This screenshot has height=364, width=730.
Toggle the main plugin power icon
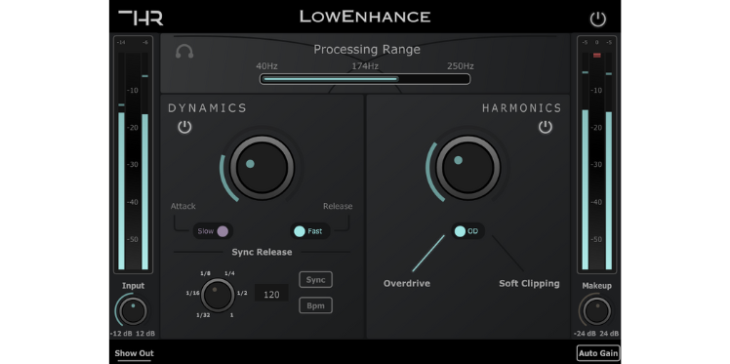(x=598, y=20)
